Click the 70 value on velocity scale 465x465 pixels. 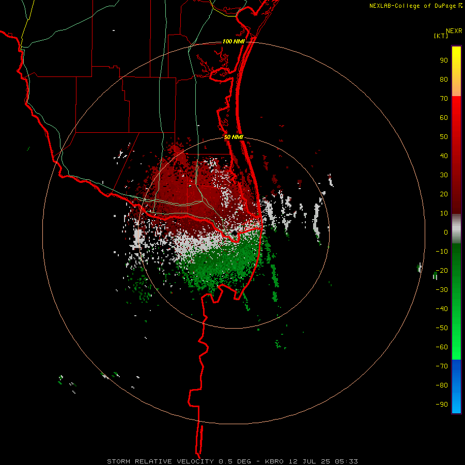[444, 99]
